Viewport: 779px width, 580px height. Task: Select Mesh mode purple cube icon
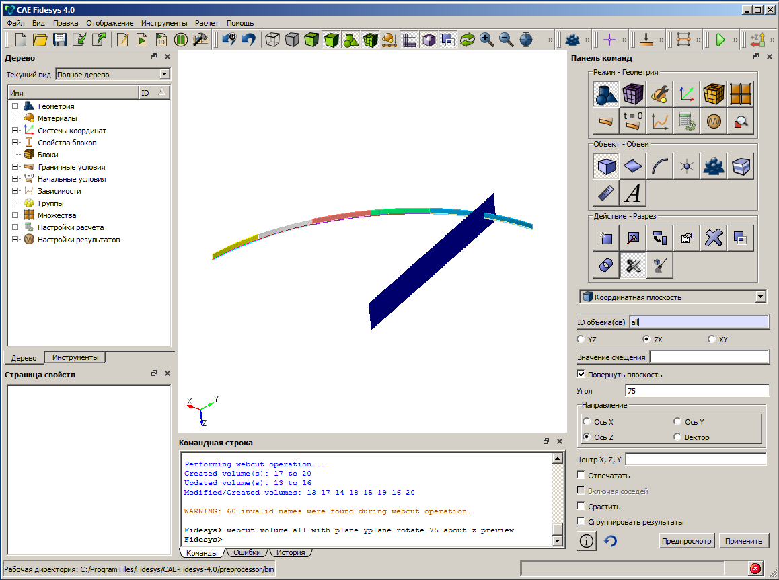(633, 94)
